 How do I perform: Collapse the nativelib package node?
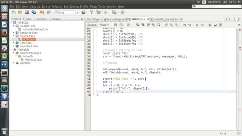tap(16, 56)
